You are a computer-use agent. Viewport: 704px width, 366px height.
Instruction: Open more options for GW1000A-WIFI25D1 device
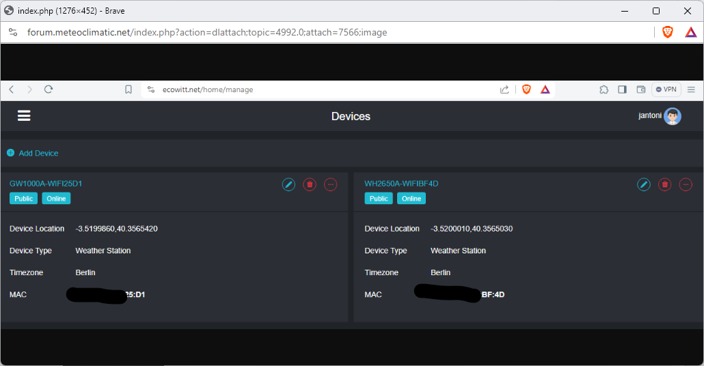coord(330,184)
